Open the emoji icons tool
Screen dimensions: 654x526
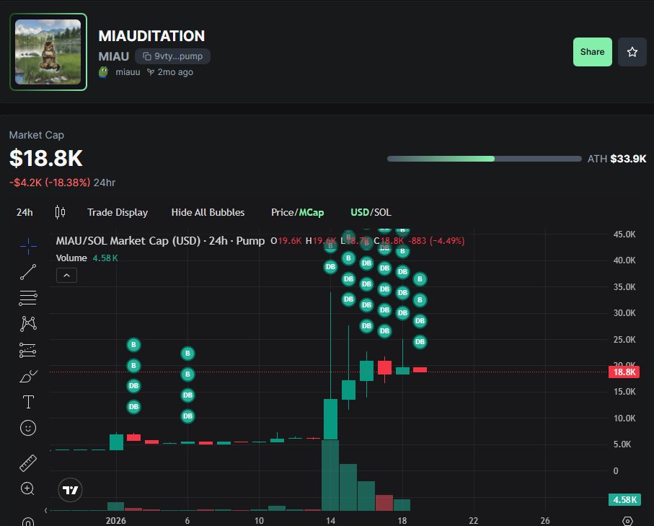pos(28,428)
